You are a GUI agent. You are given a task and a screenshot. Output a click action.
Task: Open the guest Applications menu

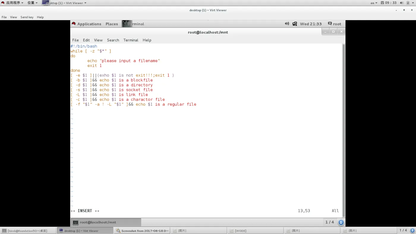click(x=86, y=24)
